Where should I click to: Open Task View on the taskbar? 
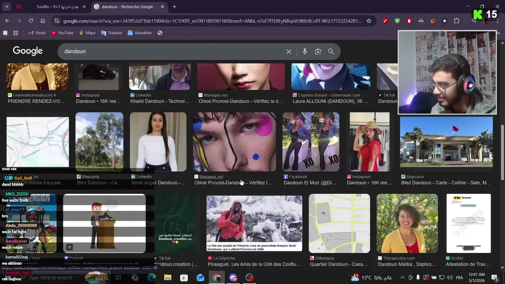(118, 278)
